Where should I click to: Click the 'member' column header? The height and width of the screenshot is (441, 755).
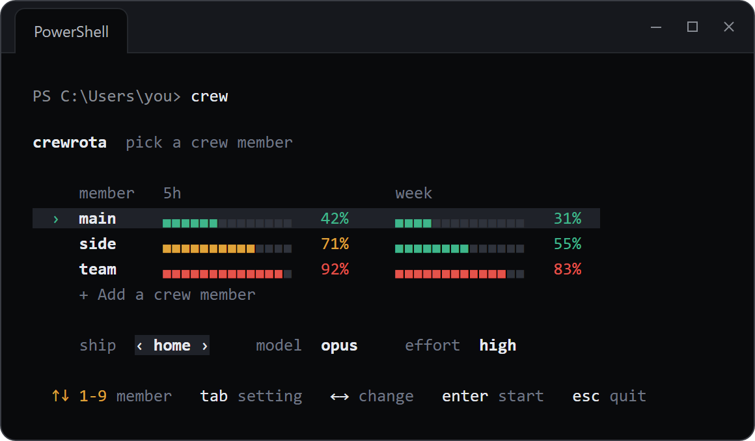107,194
